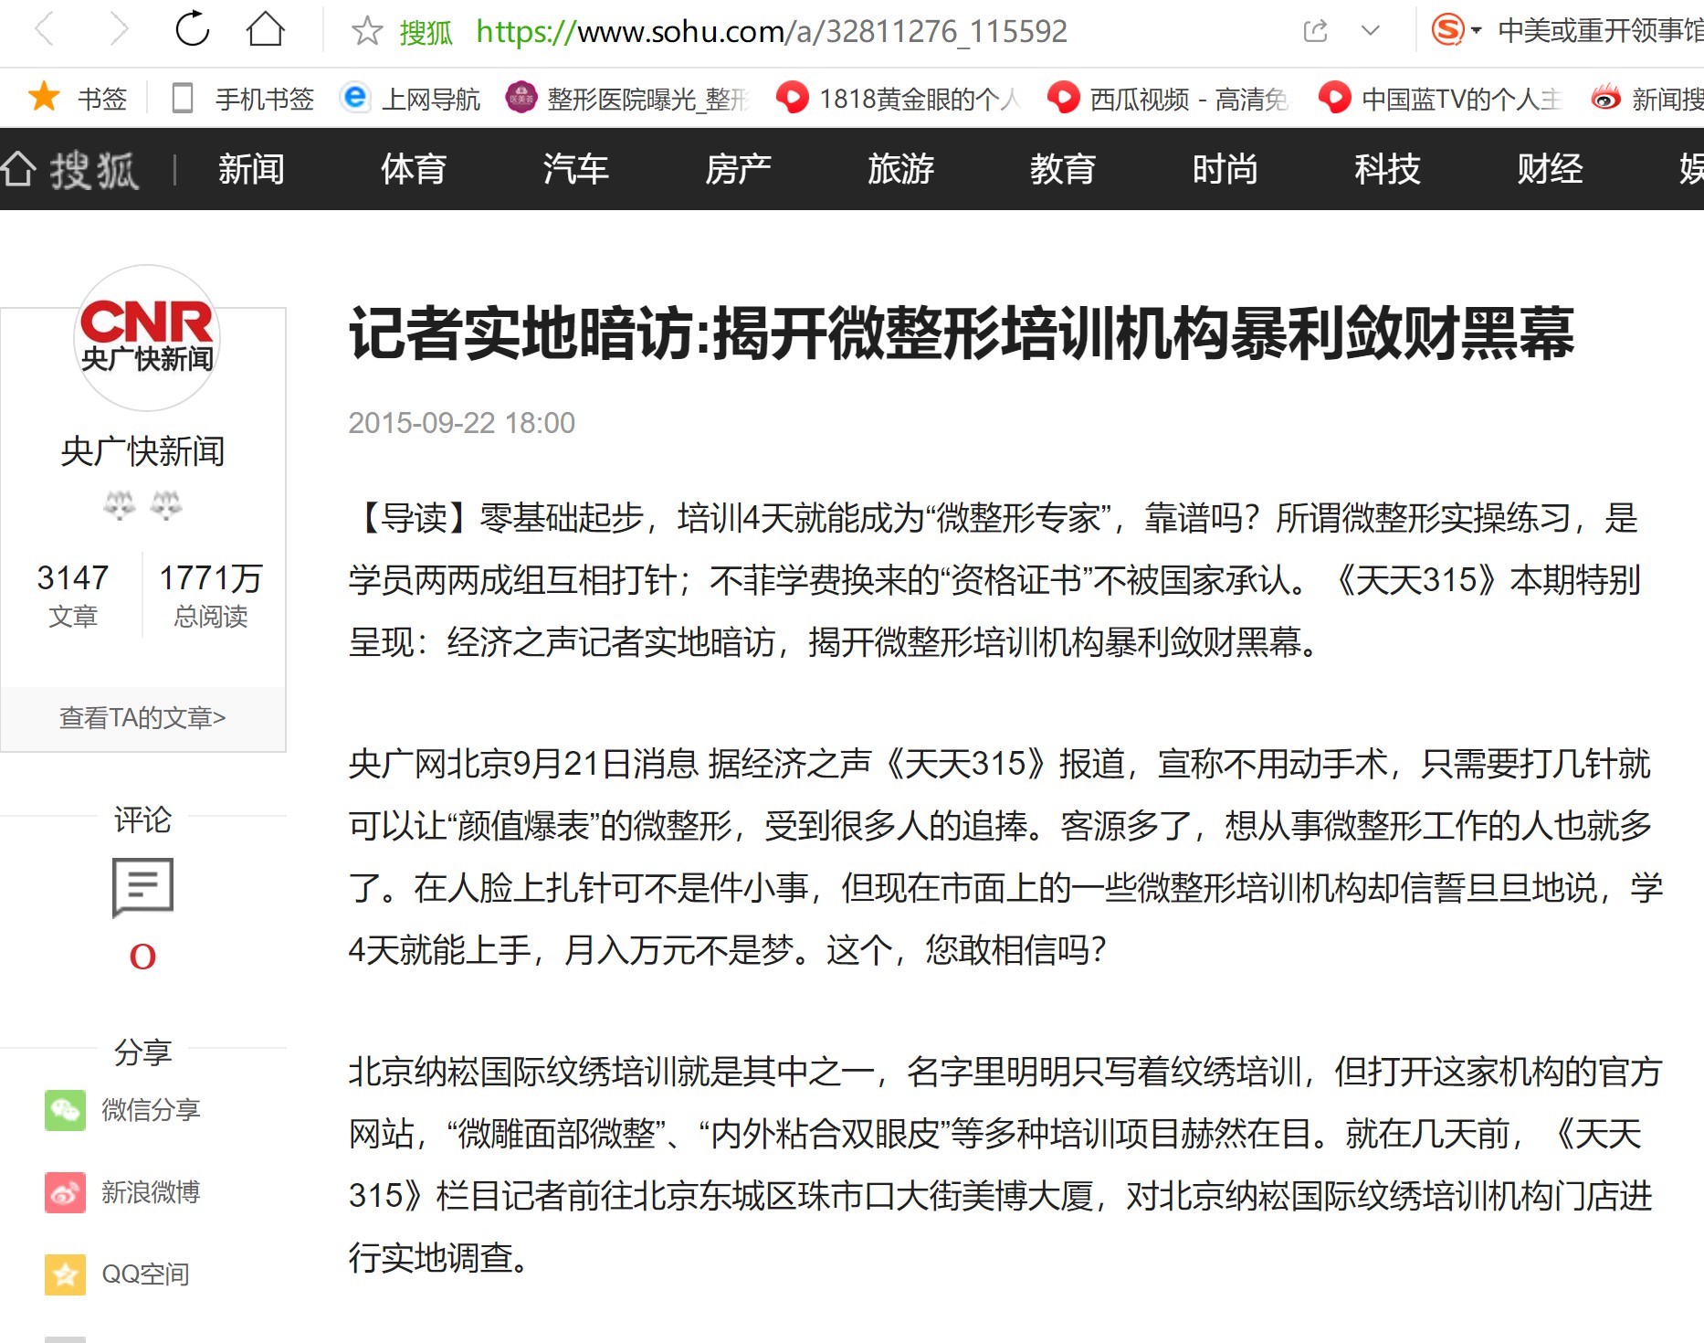
Task: Open 西瓜视频 bookmark
Action: (1168, 98)
